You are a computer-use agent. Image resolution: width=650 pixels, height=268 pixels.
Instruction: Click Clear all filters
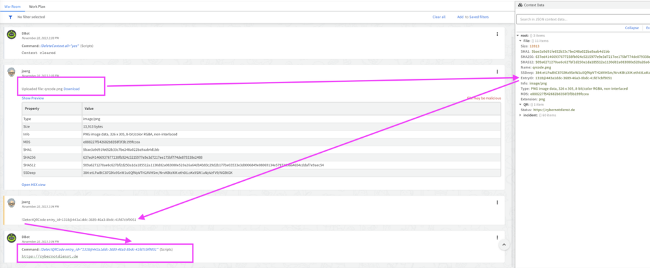tap(439, 17)
